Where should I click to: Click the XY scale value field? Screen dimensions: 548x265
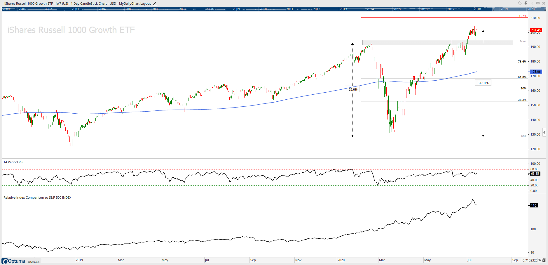pyautogui.click(x=530, y=260)
